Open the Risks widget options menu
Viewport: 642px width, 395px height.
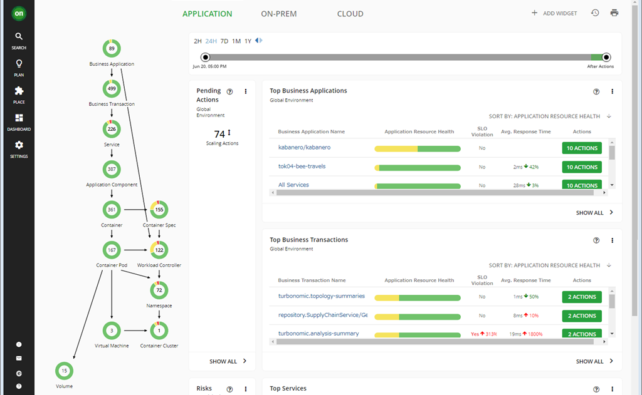246,389
